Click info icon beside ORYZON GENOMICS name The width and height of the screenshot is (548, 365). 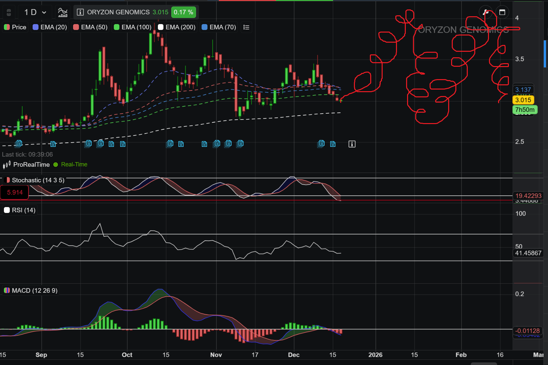click(x=80, y=12)
